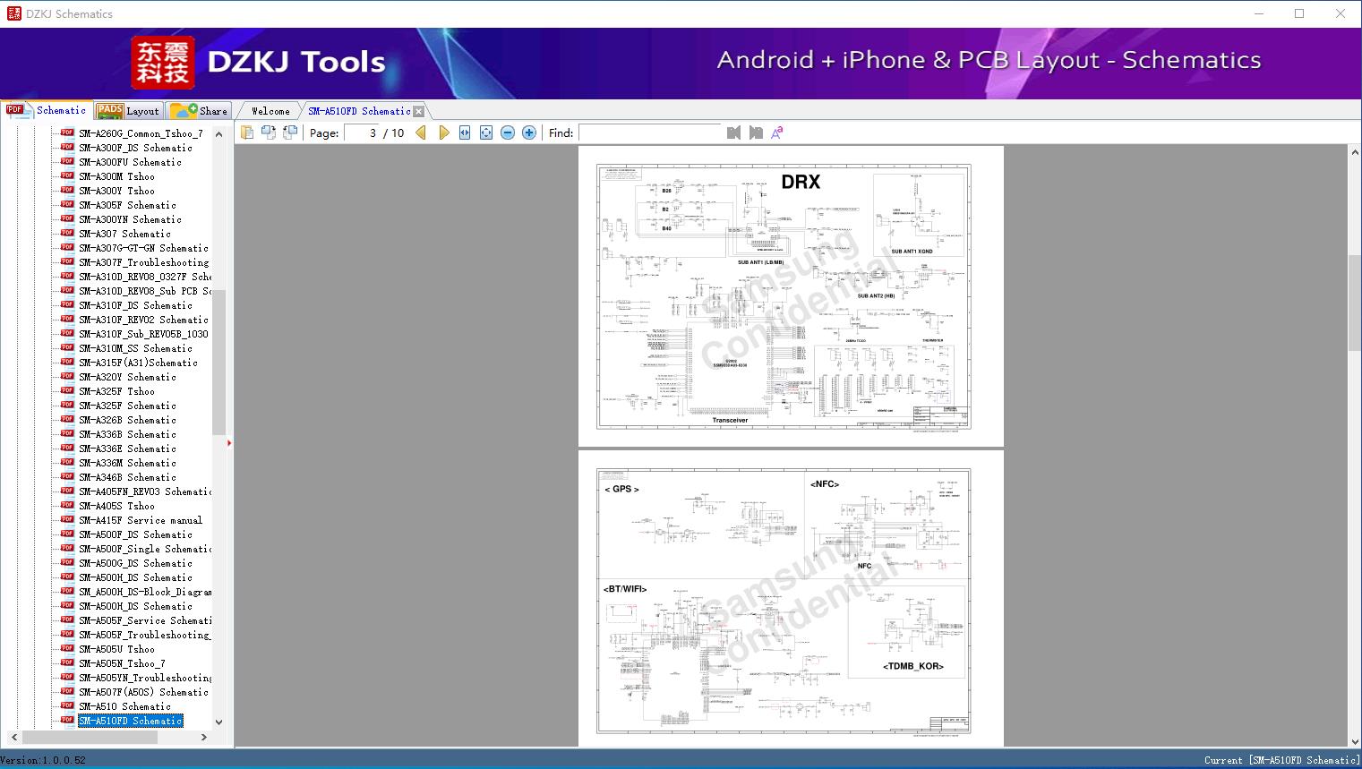Open SM-A305F Schematic entry
1362x769 pixels.
pos(127,205)
